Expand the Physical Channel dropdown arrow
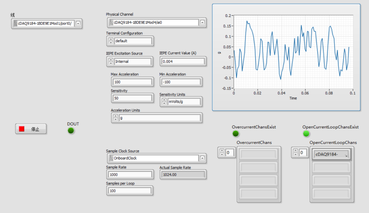This screenshot has width=369, height=213. coord(202,22)
